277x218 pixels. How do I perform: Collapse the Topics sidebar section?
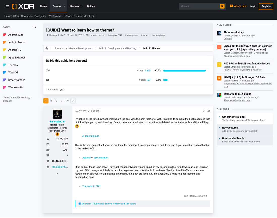point(35,27)
